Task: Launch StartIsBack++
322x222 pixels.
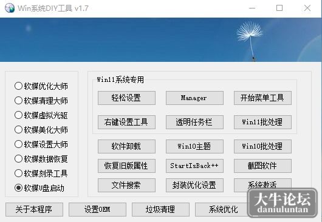Action: (194, 166)
